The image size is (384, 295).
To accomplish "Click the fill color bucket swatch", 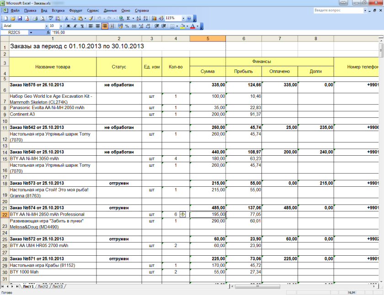I will 182,26.
